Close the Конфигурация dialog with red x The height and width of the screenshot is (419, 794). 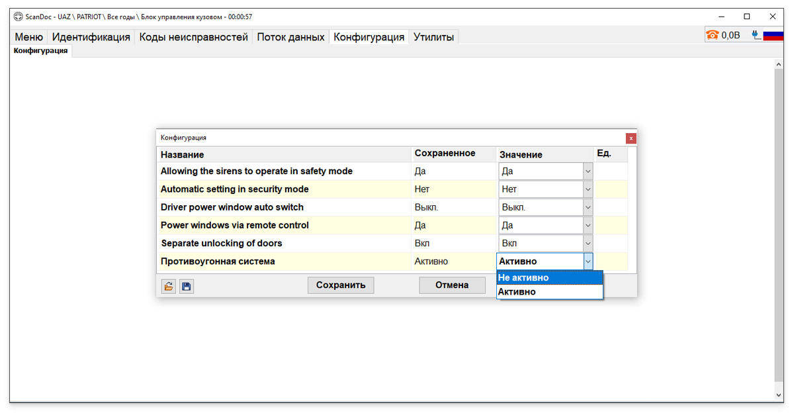[631, 138]
